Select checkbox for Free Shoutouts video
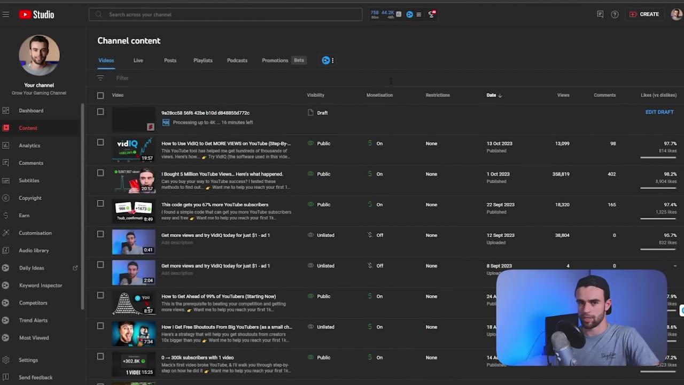684x385 pixels. [100, 326]
